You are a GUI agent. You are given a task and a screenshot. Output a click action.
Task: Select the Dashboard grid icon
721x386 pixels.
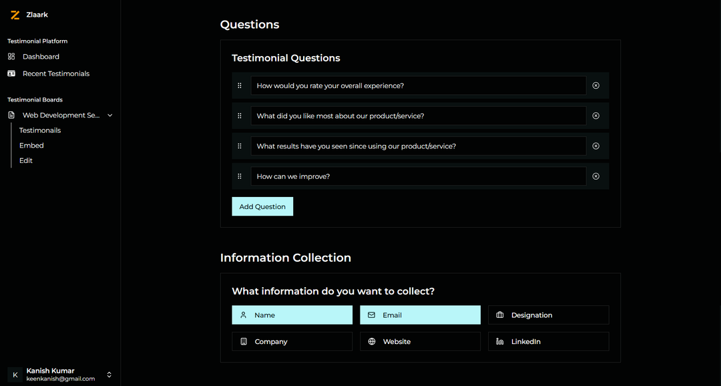tap(10, 56)
